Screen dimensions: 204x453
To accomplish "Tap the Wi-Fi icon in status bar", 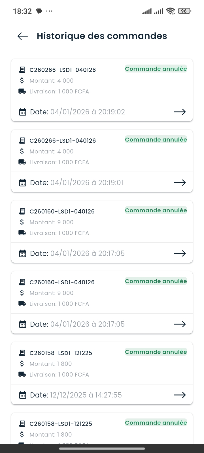I will 171,11.
